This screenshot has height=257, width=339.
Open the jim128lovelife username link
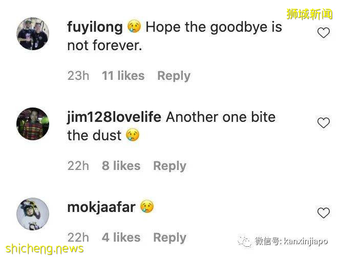[x=114, y=117]
